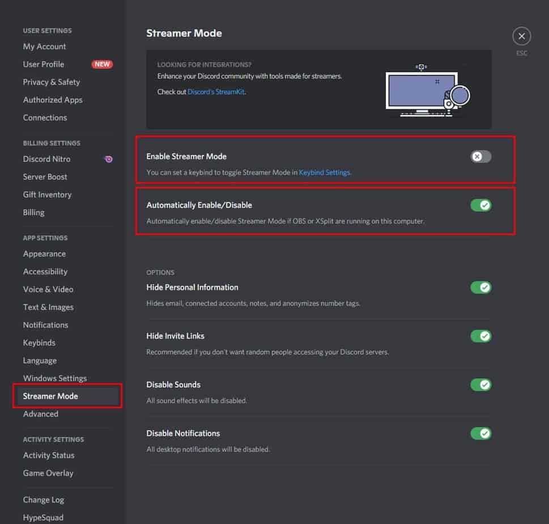Click the Disable Sounds label text
Image resolution: width=549 pixels, height=524 pixels.
[173, 385]
